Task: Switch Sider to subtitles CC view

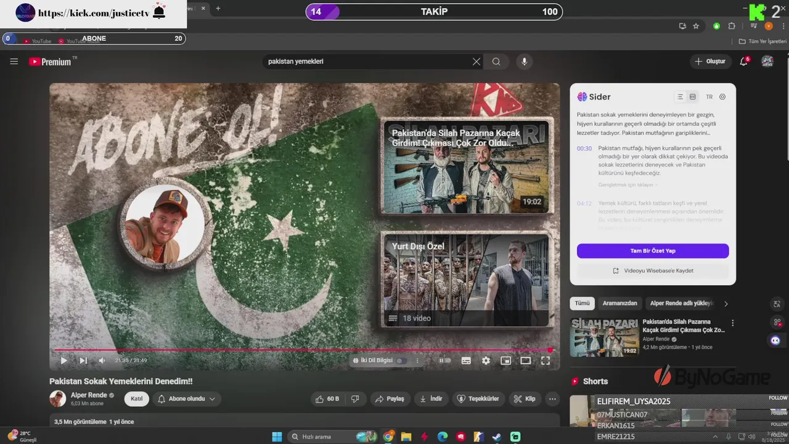Action: pyautogui.click(x=693, y=97)
